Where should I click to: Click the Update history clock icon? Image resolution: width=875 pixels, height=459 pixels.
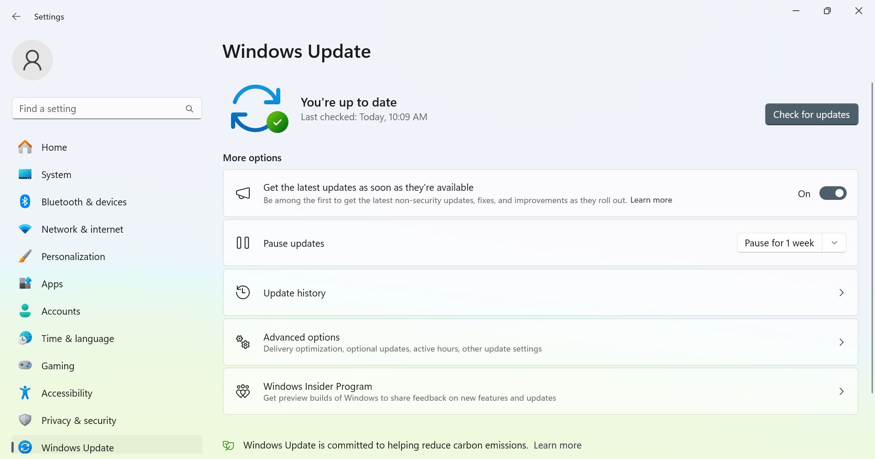[243, 292]
